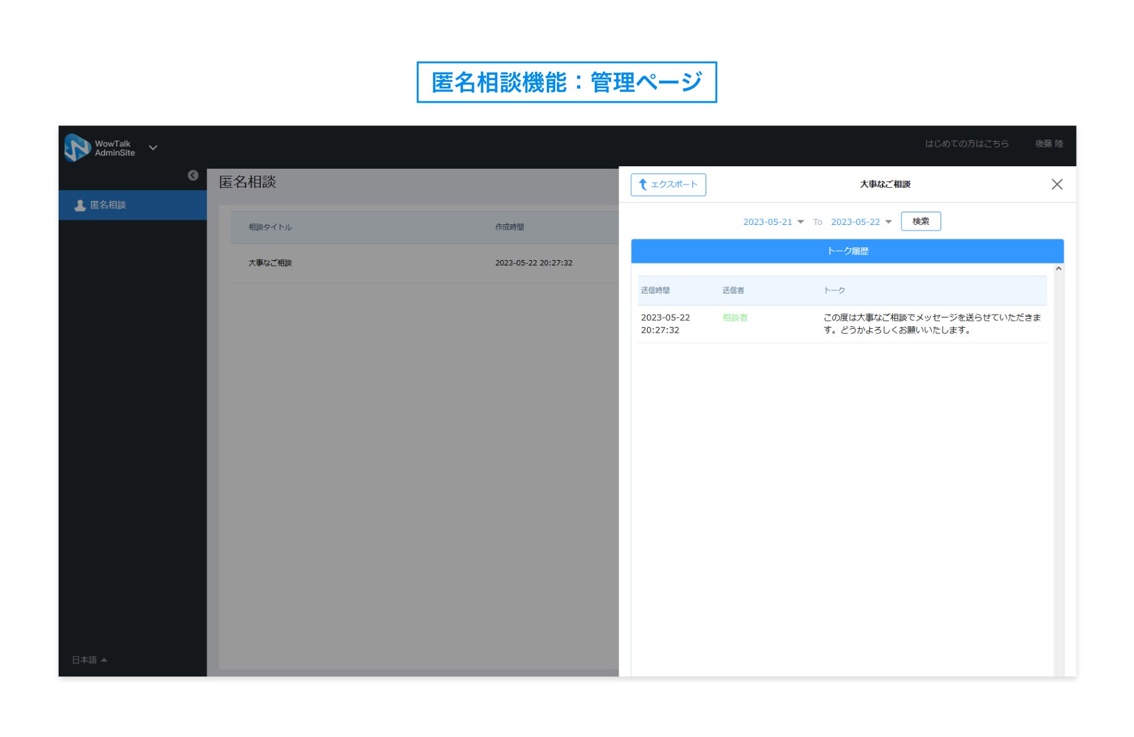Click the scrollbar up arrow in talk history

(1058, 269)
